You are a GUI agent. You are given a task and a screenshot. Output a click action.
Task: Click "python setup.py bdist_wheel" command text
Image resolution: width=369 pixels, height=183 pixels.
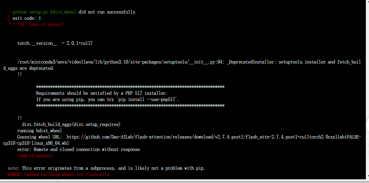44,12
